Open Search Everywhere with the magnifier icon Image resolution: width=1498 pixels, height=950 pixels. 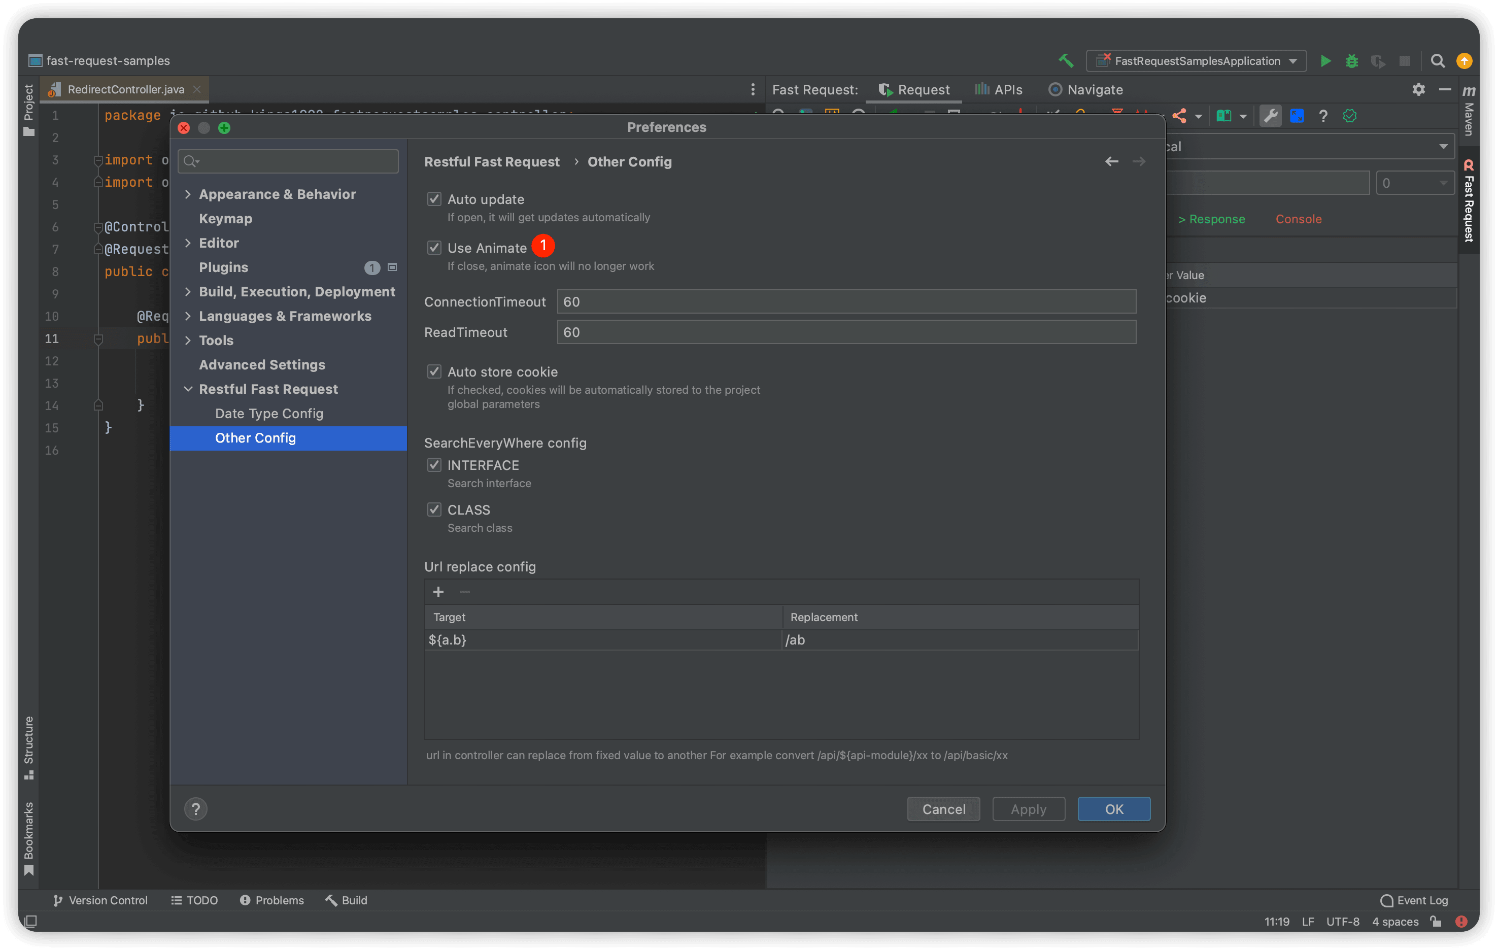tap(1438, 60)
